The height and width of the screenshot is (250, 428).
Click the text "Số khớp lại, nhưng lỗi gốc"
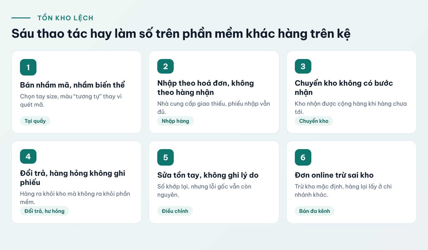193,187
